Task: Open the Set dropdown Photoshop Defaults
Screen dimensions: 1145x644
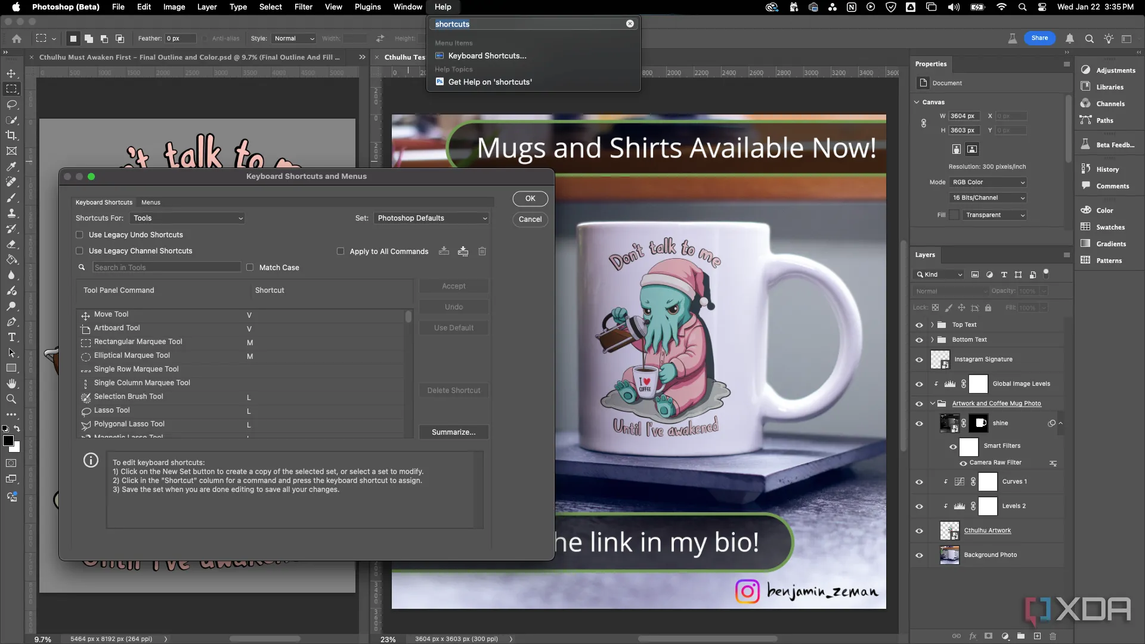Action: pos(431,218)
